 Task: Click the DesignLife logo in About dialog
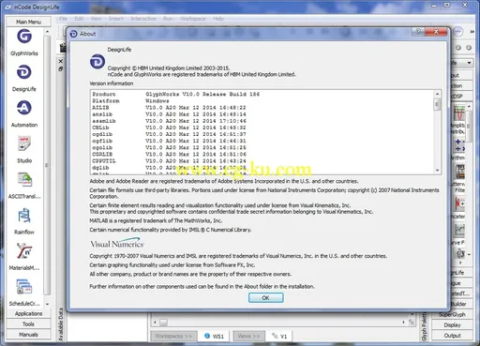(x=97, y=62)
